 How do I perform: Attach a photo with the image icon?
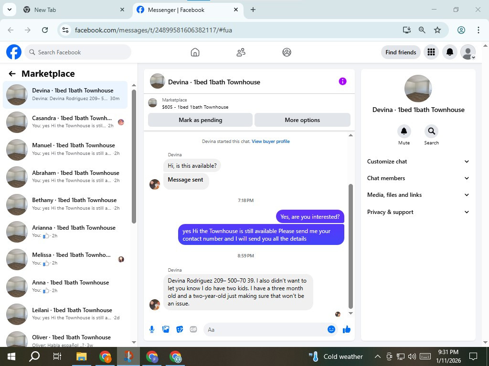(166, 329)
